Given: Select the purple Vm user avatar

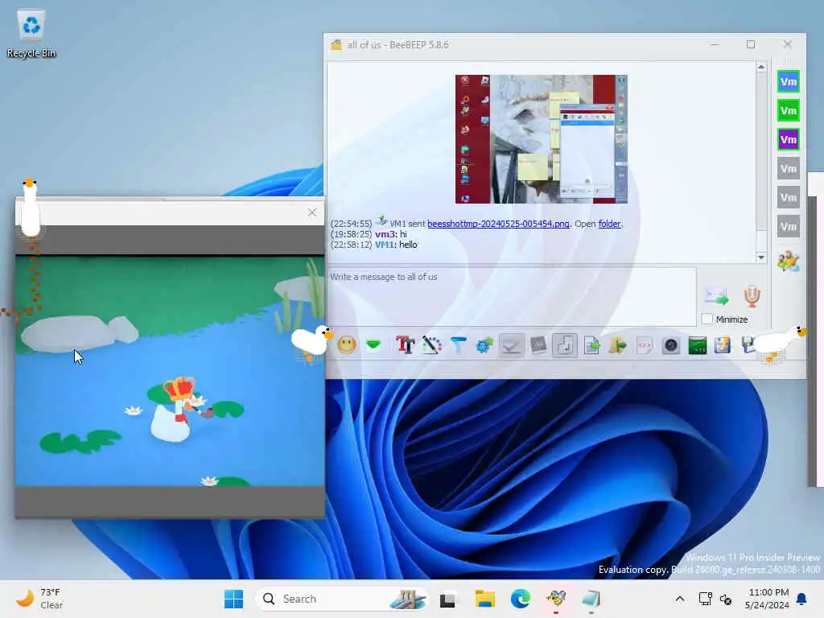Looking at the screenshot, I should tap(789, 139).
